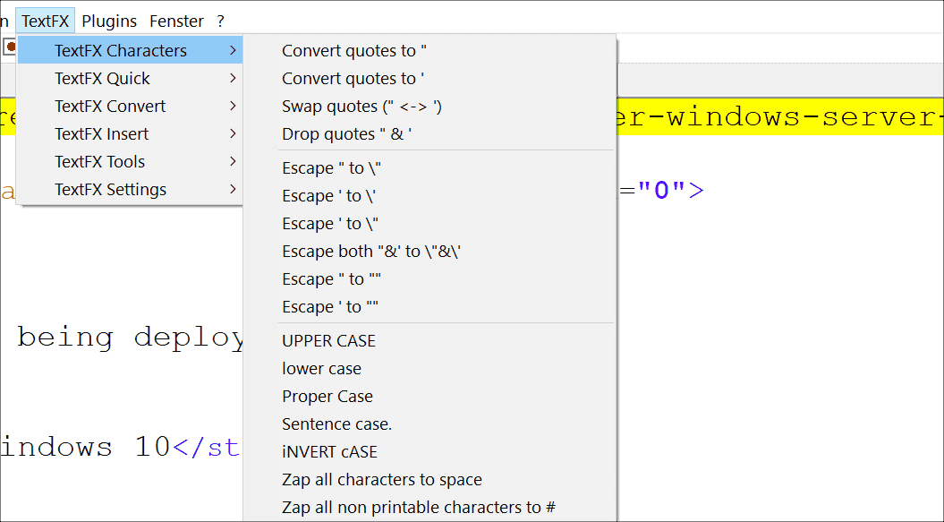The width and height of the screenshot is (944, 522).
Task: Open the TextFX menu
Action: click(x=45, y=20)
